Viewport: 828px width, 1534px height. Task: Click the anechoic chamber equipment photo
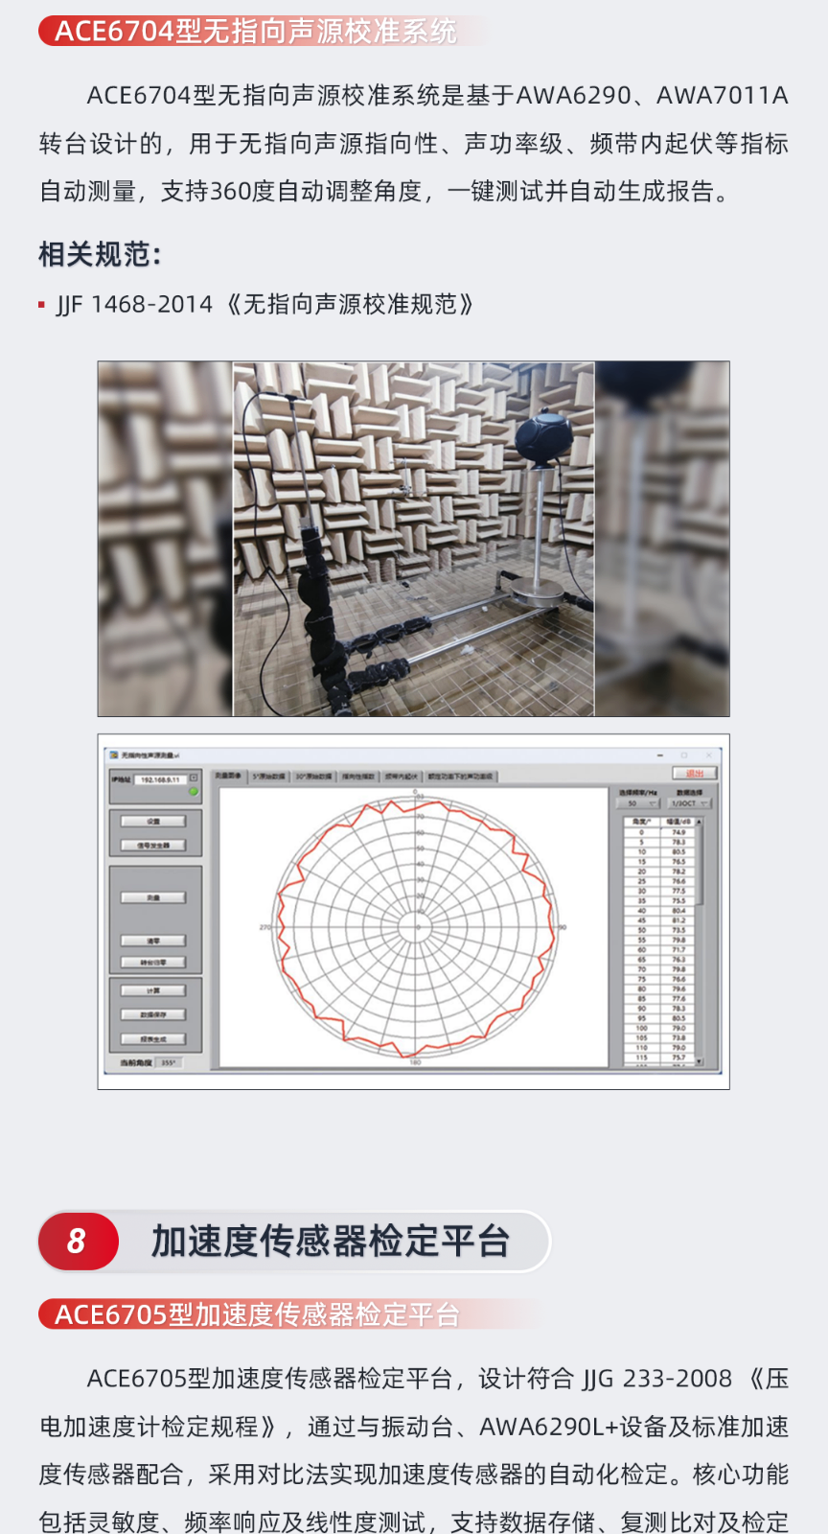[413, 539]
